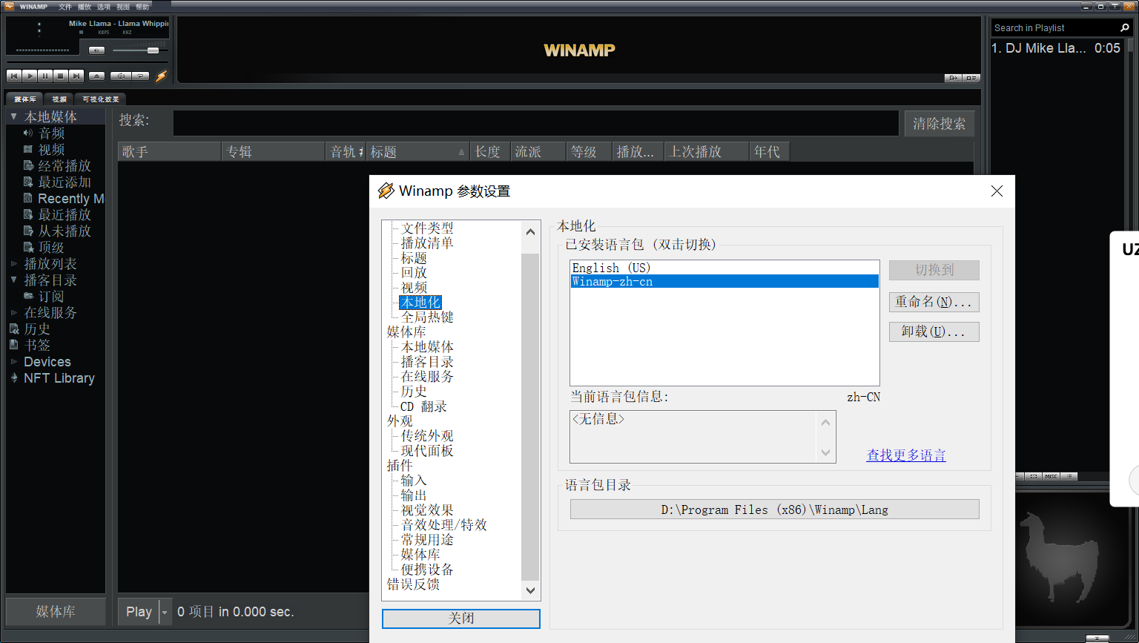The image size is (1139, 643).
Task: Select 订阅 under 播客目录
Action: (x=51, y=296)
